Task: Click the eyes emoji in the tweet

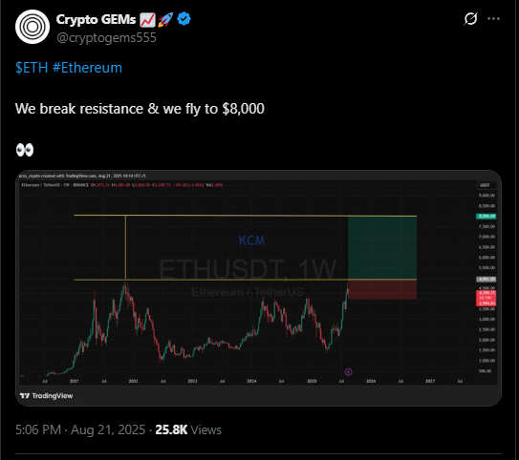Action: [x=25, y=150]
